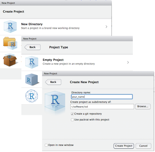Select the New Directory R cube icon
The image size is (155, 152).
pyautogui.click(x=10, y=26)
